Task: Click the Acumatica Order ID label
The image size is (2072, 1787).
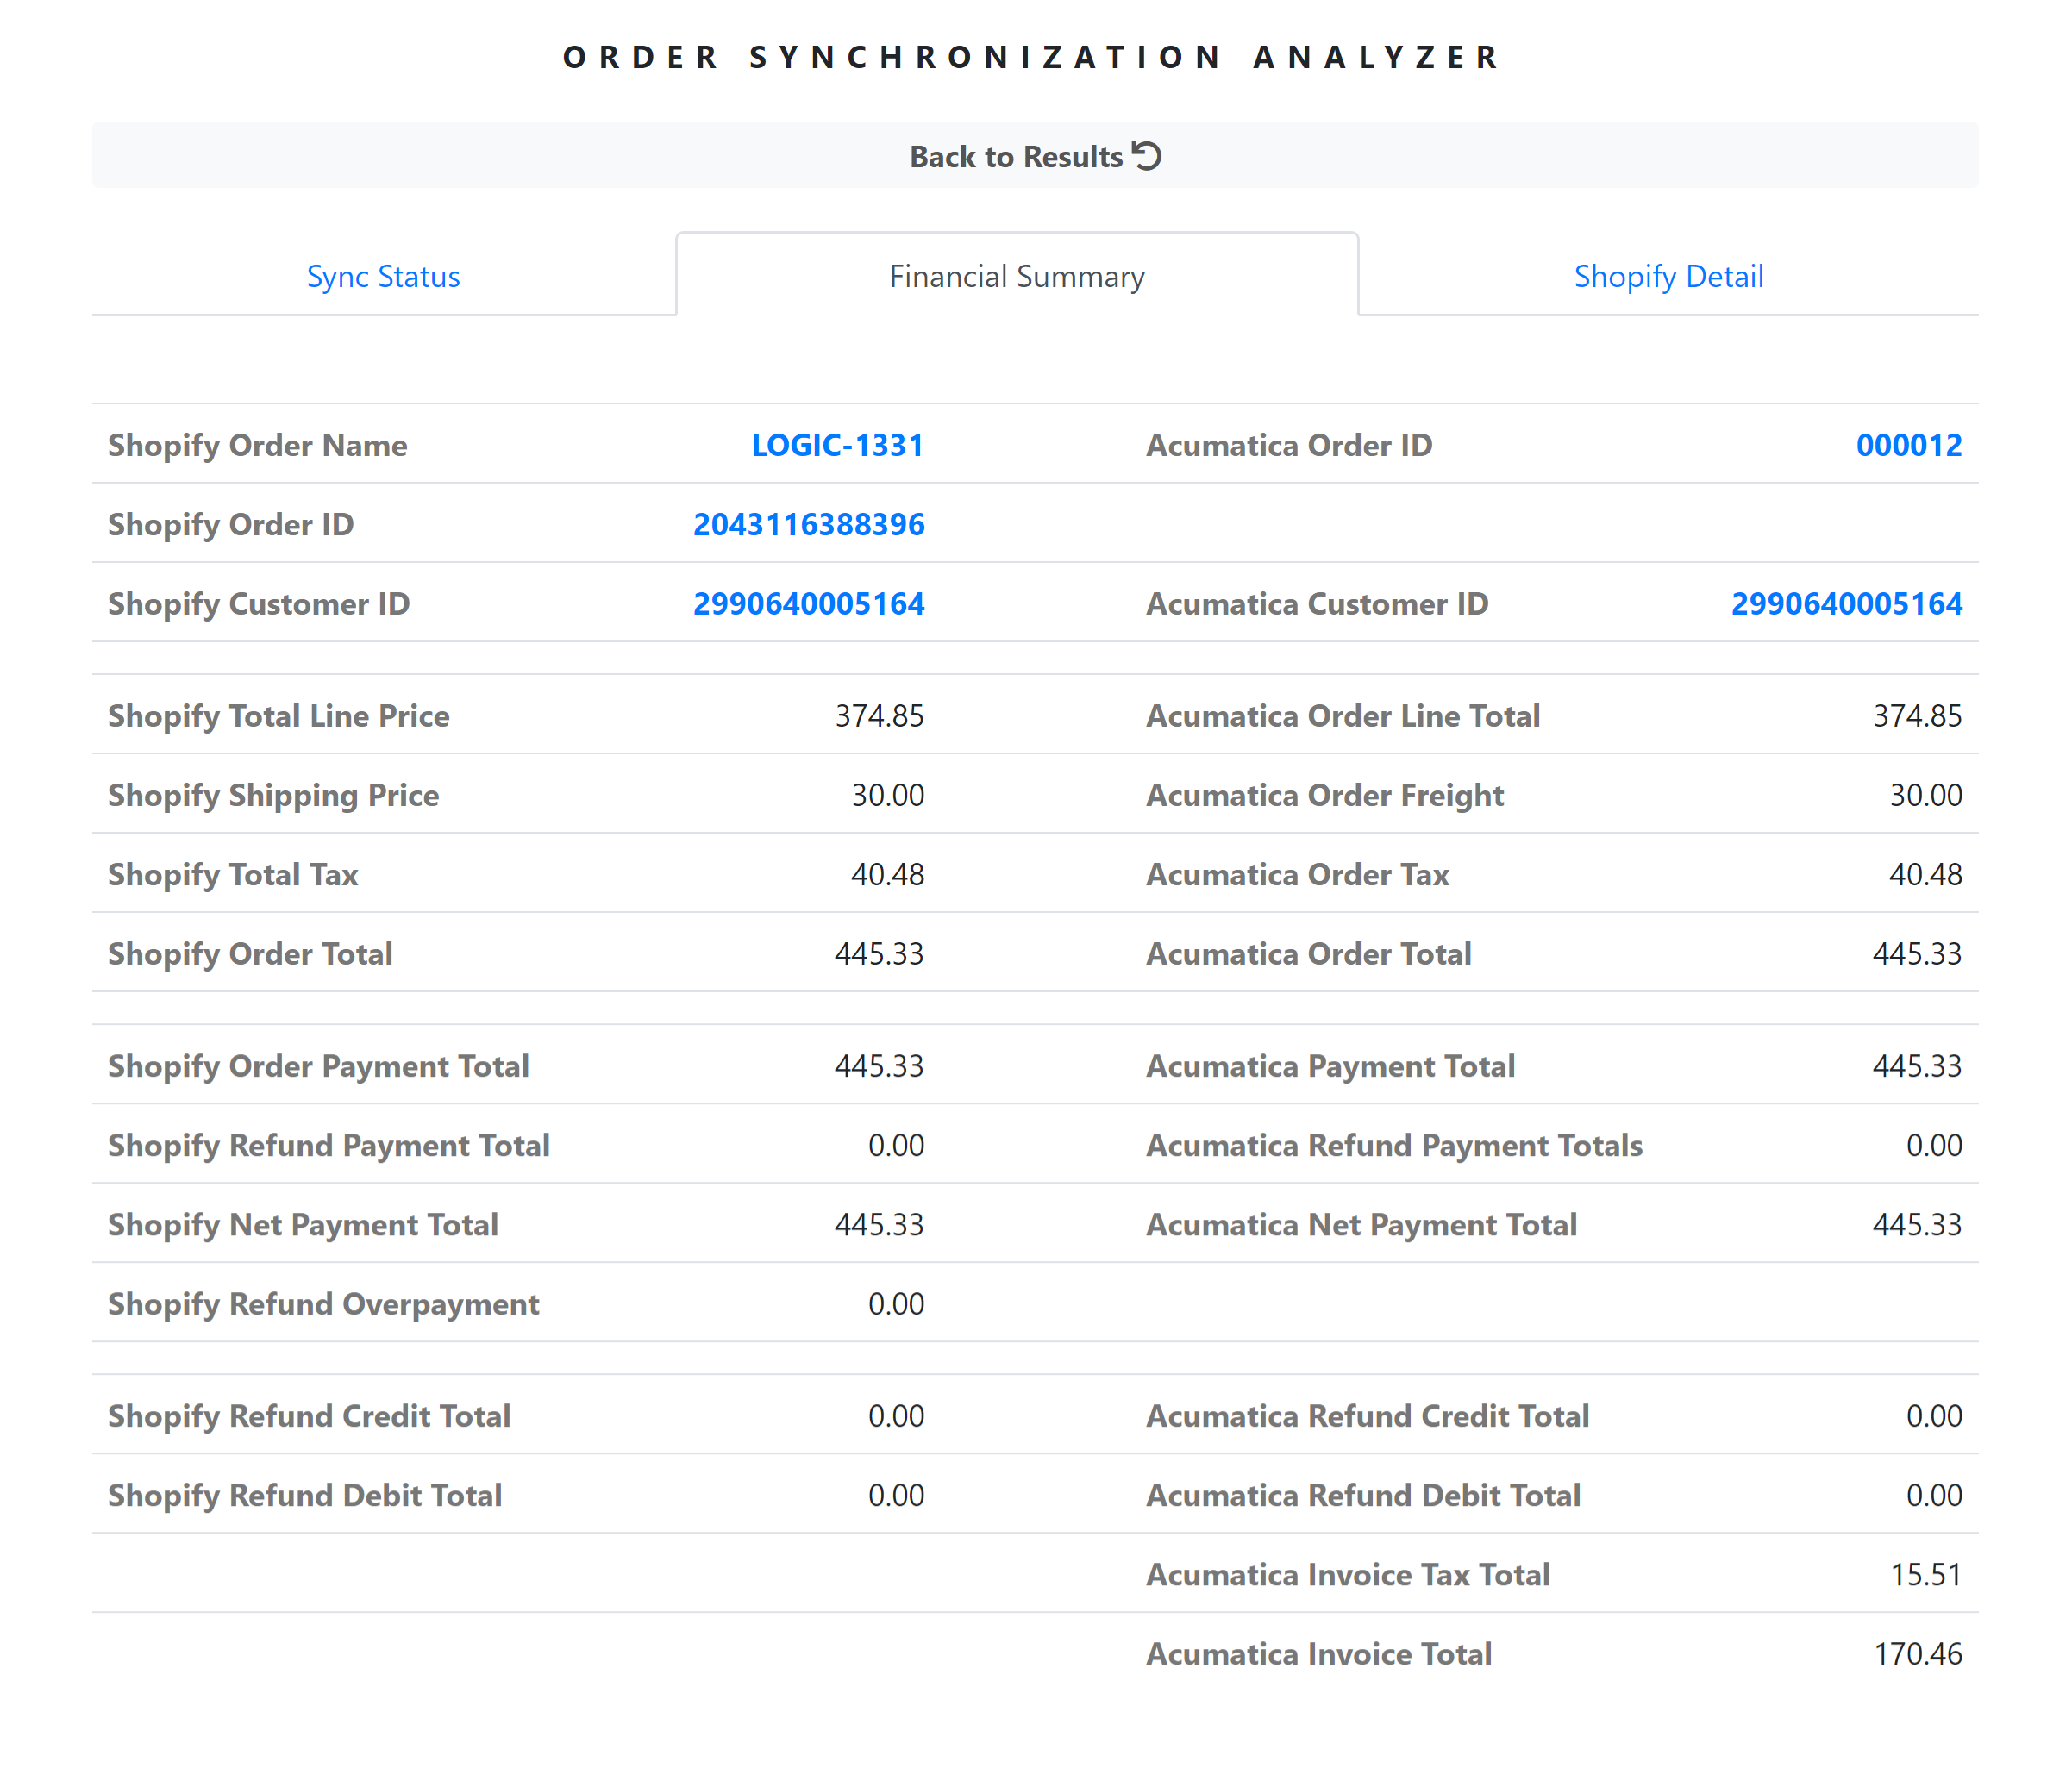Action: tap(1289, 445)
